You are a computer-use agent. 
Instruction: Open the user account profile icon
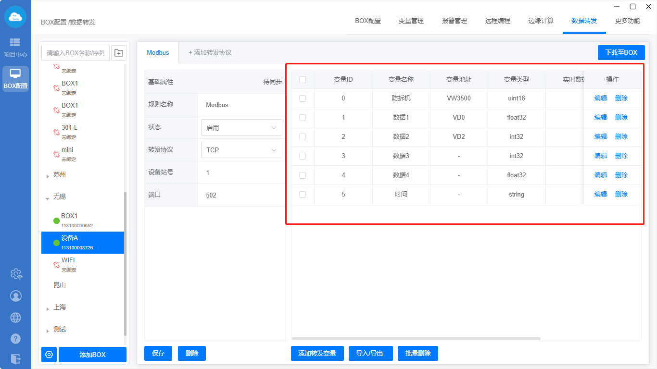(16, 296)
